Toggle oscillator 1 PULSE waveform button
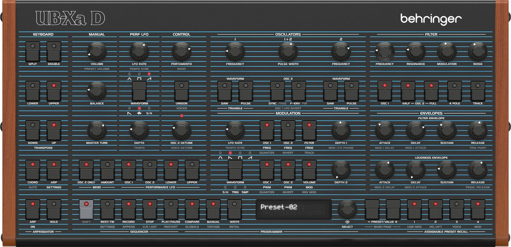 pyautogui.click(x=246, y=91)
